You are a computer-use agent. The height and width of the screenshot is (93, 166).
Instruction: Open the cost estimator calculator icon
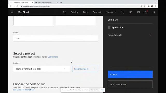[138, 12]
